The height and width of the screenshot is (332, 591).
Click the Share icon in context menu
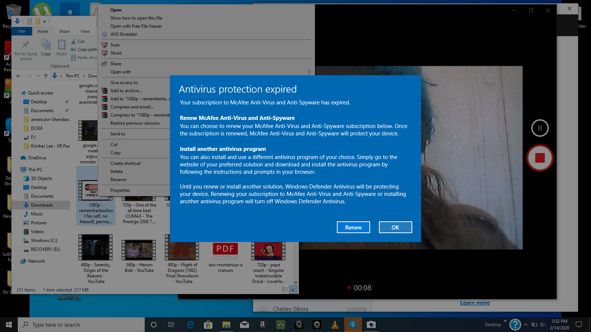(x=105, y=64)
